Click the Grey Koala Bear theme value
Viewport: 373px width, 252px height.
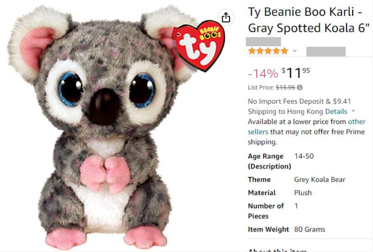tap(320, 179)
